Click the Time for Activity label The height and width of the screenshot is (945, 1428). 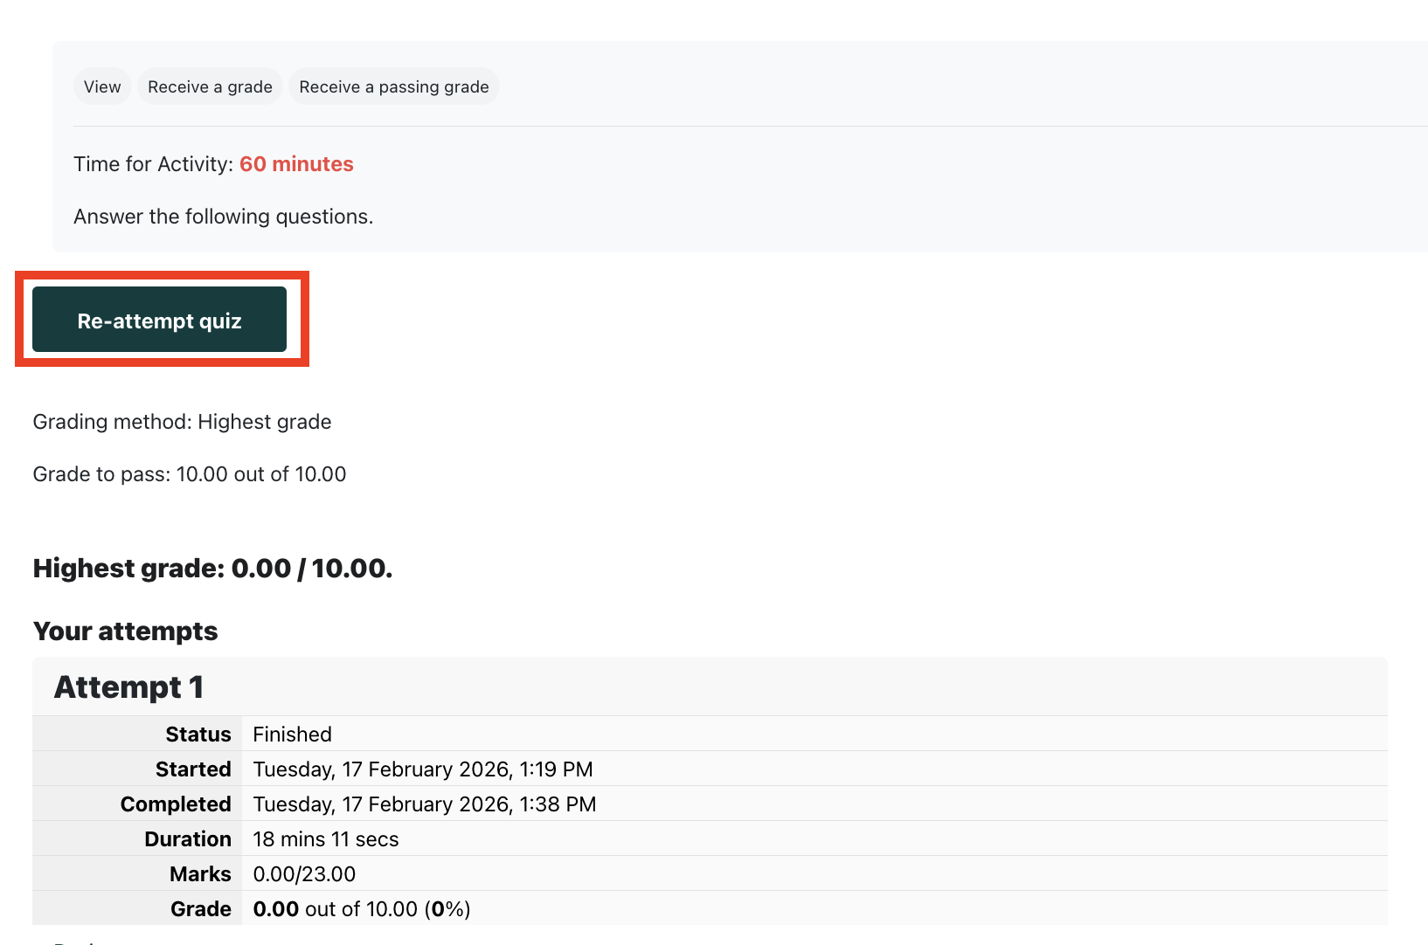tap(153, 164)
